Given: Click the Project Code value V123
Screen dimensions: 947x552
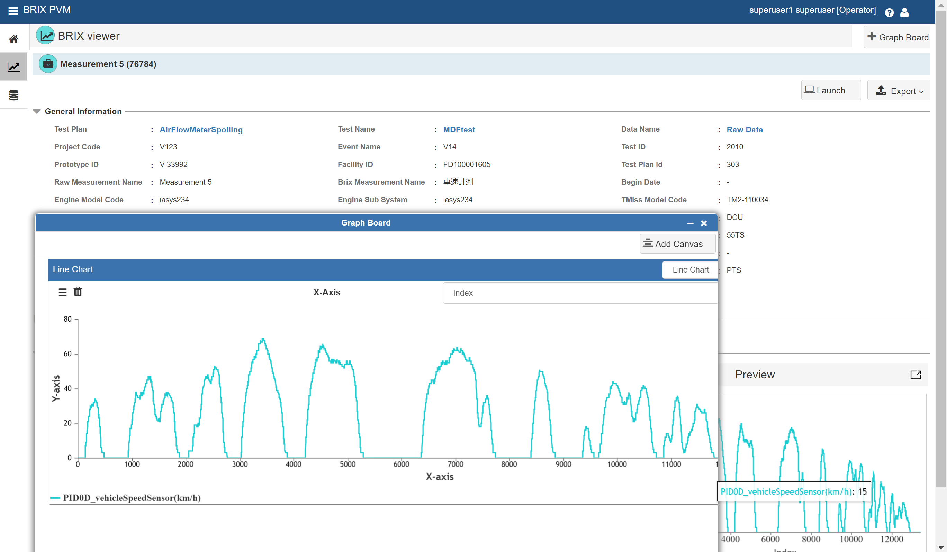Looking at the screenshot, I should (168, 147).
